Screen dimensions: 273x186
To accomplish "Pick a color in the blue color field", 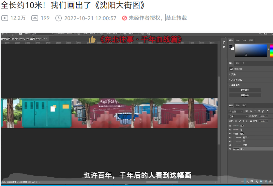I will coord(250,50).
